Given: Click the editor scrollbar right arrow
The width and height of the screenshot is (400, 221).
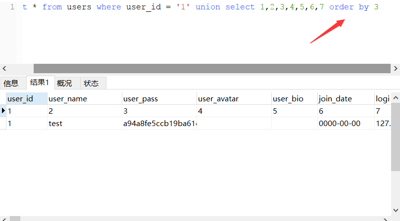Looking at the screenshot, I should click(395, 69).
